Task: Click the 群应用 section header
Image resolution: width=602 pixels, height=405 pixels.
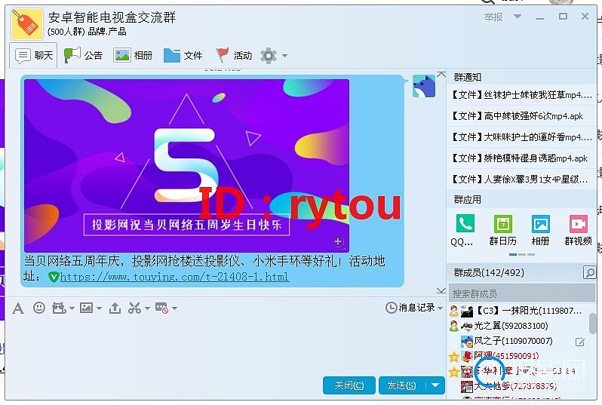Action: (467, 200)
